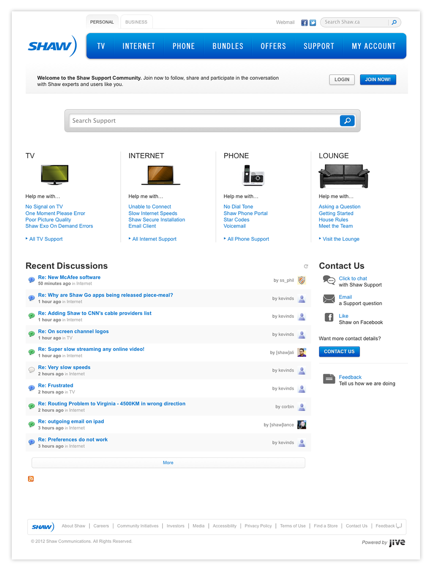The image size is (431, 574).
Task: Click ss_phil's shield avatar
Action: point(302,280)
